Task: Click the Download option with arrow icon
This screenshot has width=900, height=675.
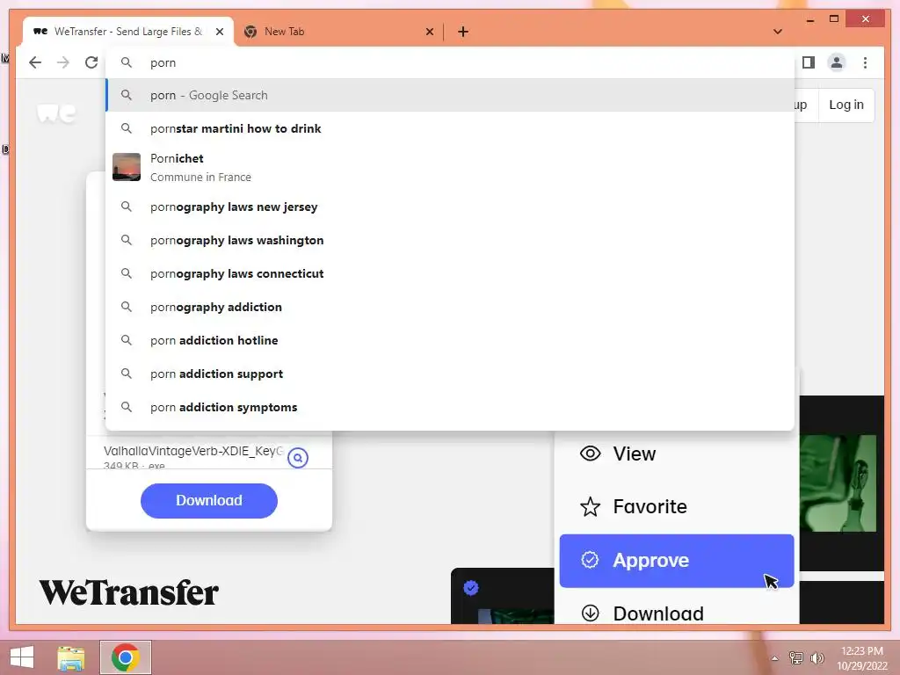Action: pyautogui.click(x=677, y=613)
